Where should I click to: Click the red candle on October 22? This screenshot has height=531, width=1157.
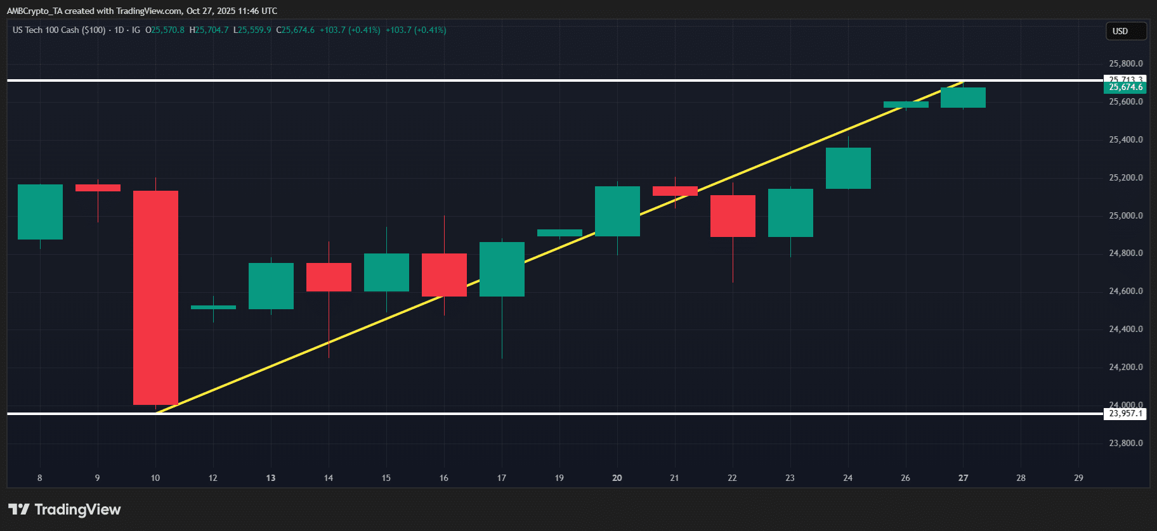click(733, 216)
